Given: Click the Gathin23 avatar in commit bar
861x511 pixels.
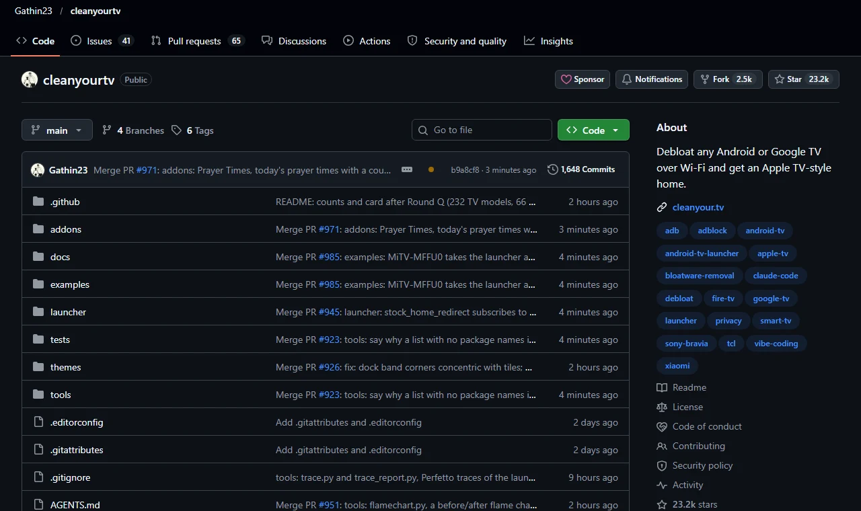Looking at the screenshot, I should point(38,170).
